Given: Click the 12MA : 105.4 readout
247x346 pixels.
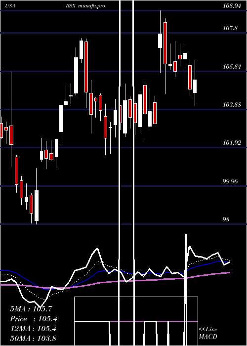Looking at the screenshot, I should (33, 329).
